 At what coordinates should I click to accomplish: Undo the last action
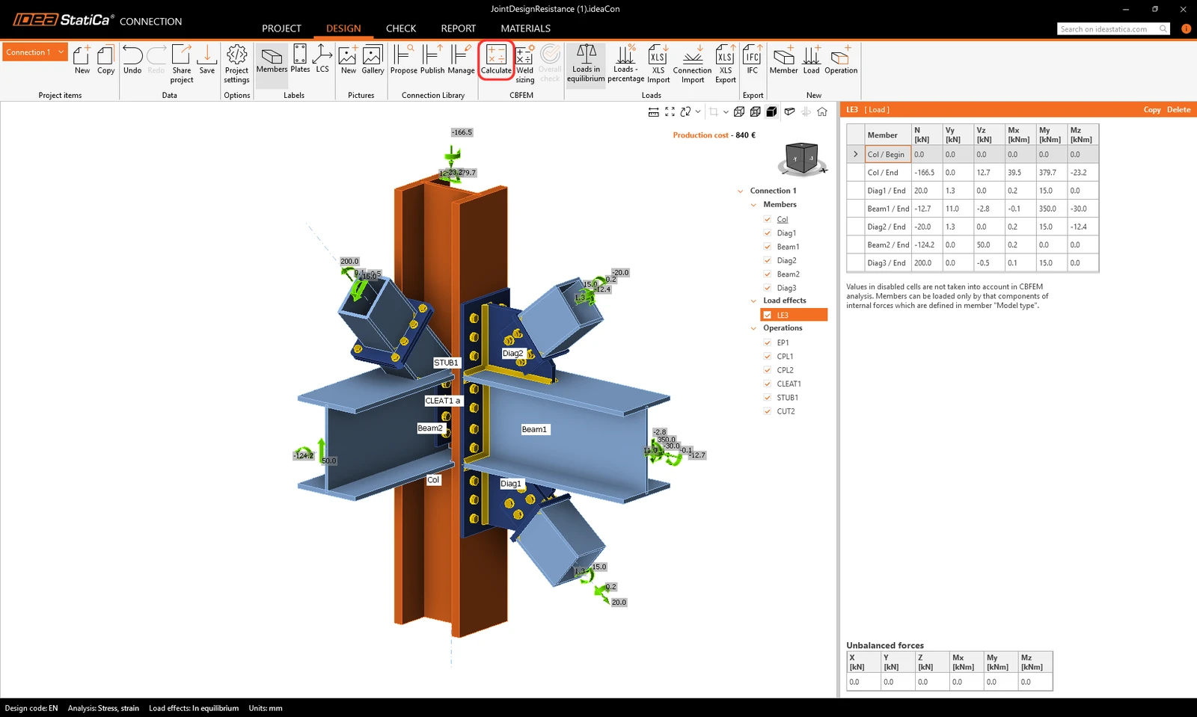click(132, 60)
